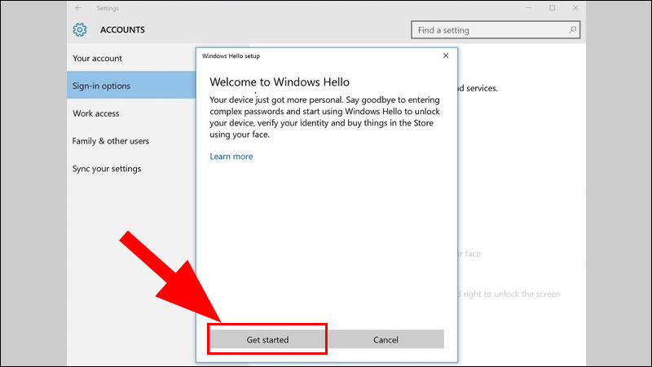652x367 pixels.
Task: Click the ACCOUNTS heading text
Action: click(x=122, y=30)
